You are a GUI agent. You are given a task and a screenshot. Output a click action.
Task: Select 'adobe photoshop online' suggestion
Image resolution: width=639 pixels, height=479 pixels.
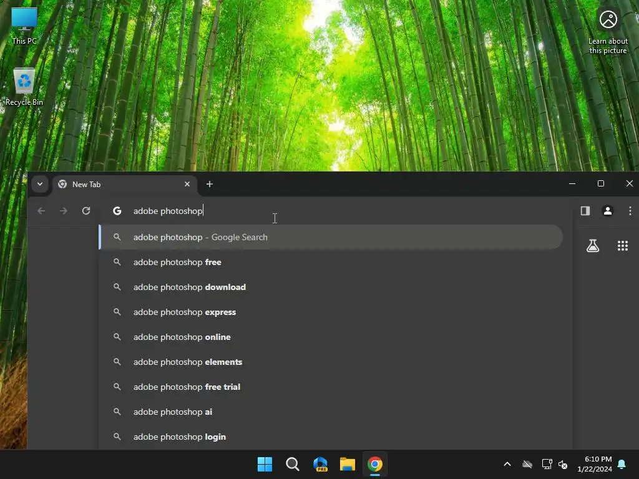point(331,337)
